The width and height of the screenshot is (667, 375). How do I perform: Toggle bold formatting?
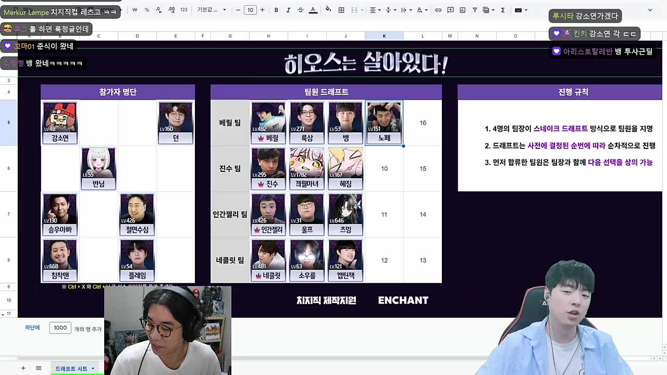276,10
